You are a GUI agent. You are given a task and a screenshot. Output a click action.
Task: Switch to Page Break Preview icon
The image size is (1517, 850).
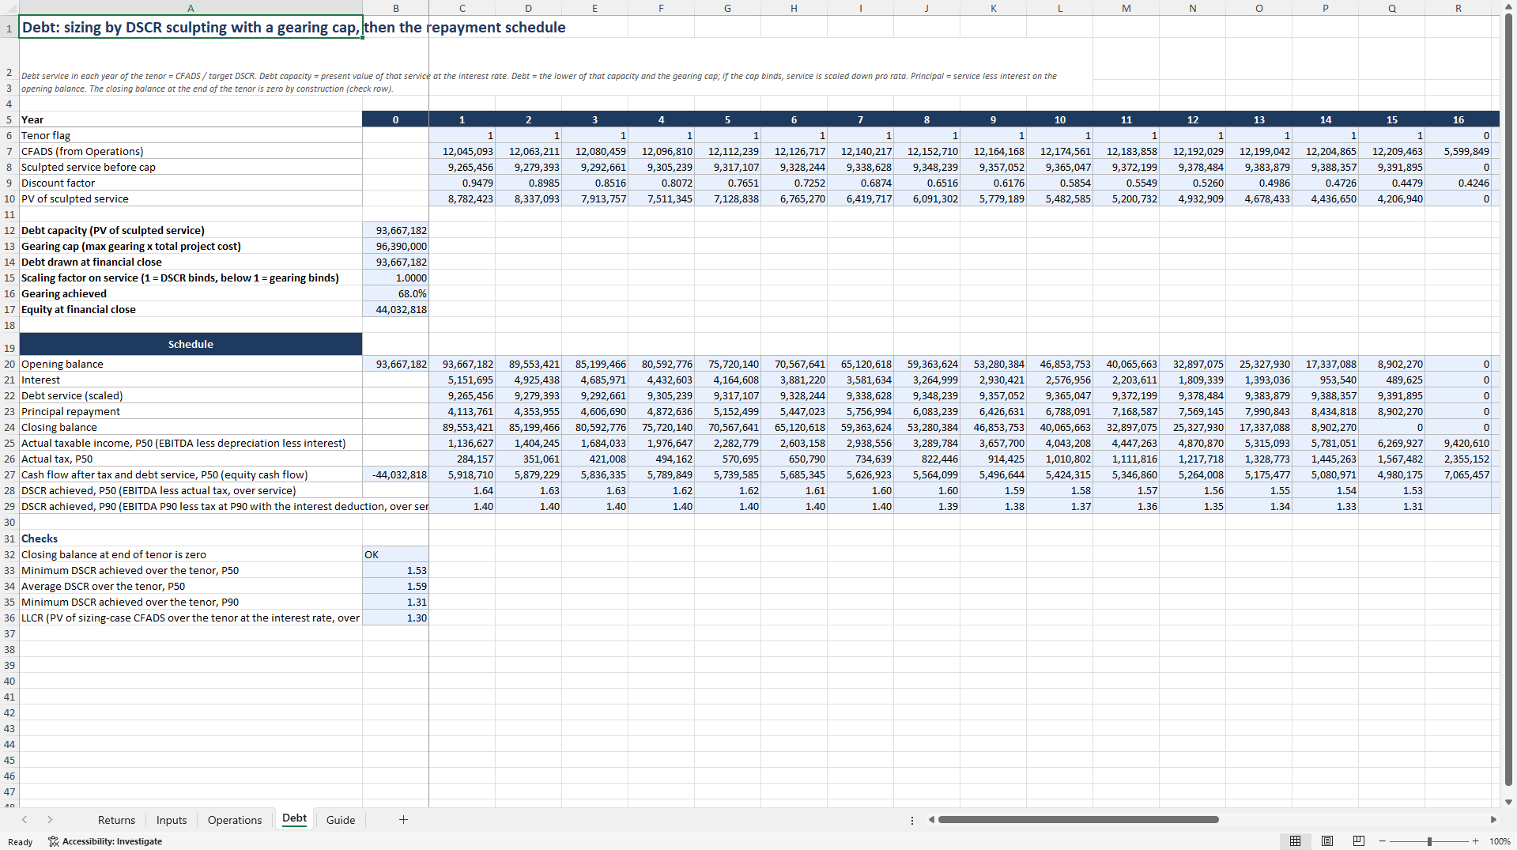click(x=1359, y=841)
